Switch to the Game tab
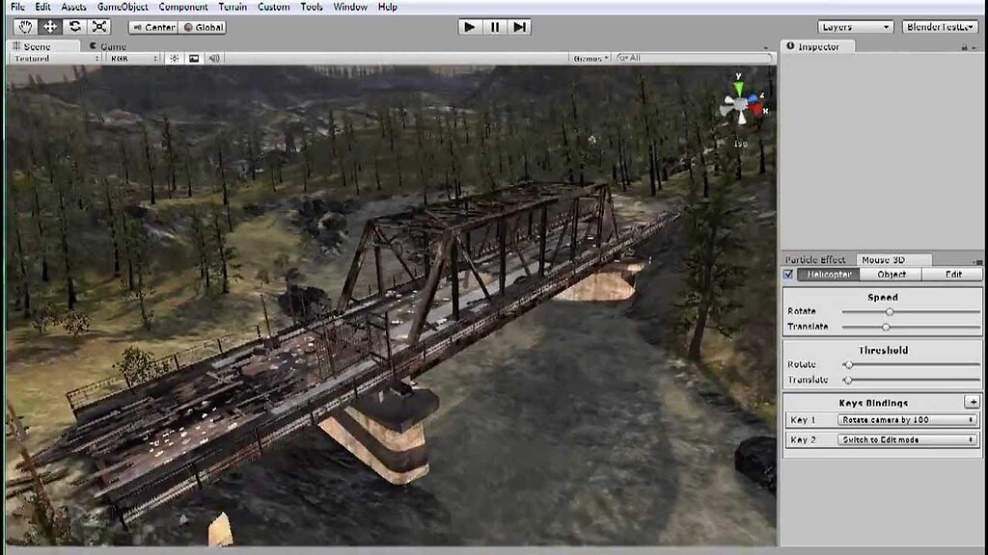Viewport: 988px width, 555px height. (x=111, y=44)
